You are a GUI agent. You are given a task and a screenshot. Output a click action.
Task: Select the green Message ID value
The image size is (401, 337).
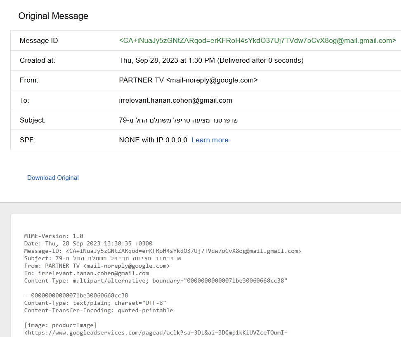tap(257, 41)
